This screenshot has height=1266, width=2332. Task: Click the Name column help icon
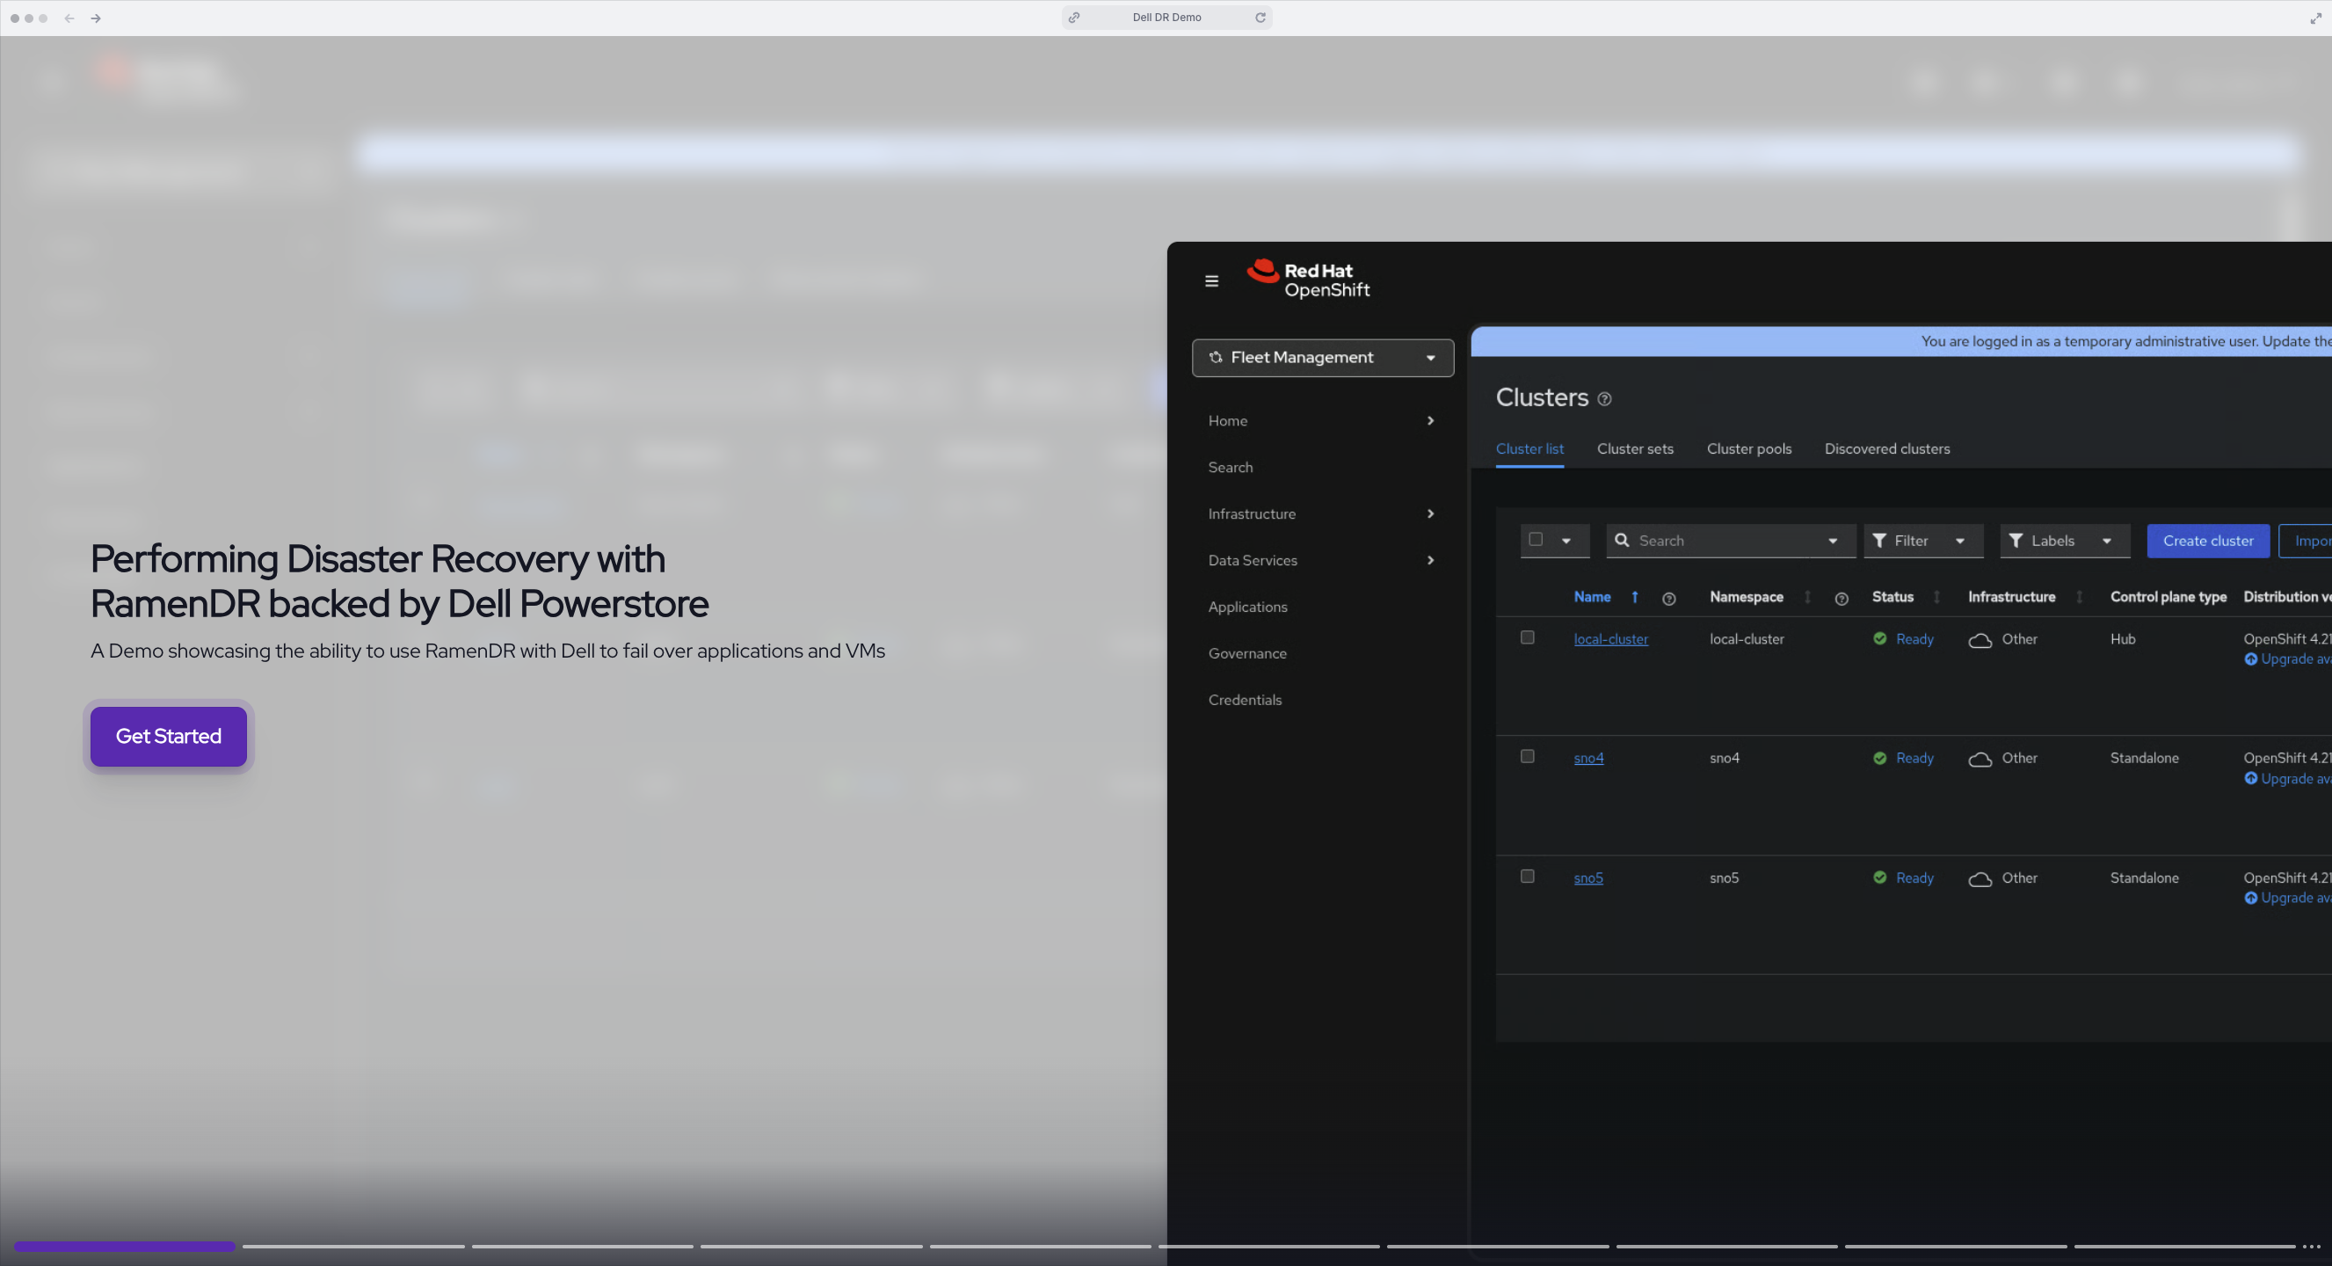[1668, 599]
